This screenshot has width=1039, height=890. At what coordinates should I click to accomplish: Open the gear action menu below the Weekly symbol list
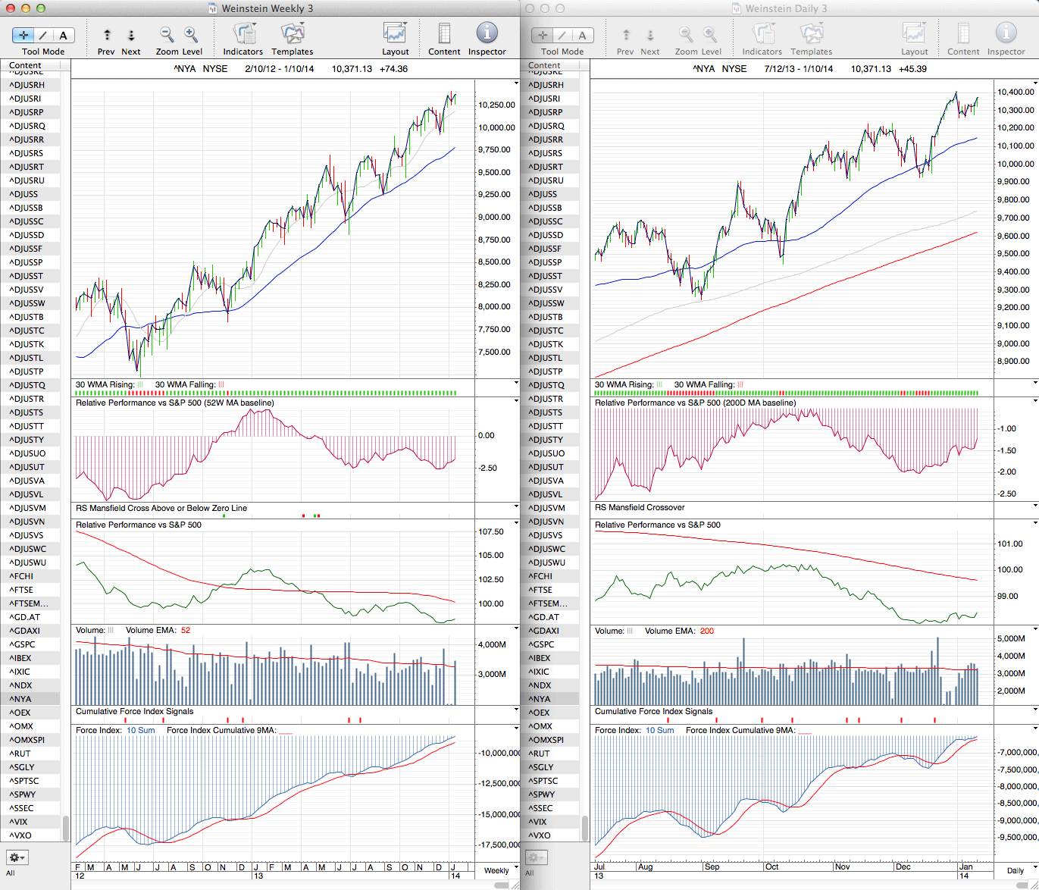[x=17, y=857]
